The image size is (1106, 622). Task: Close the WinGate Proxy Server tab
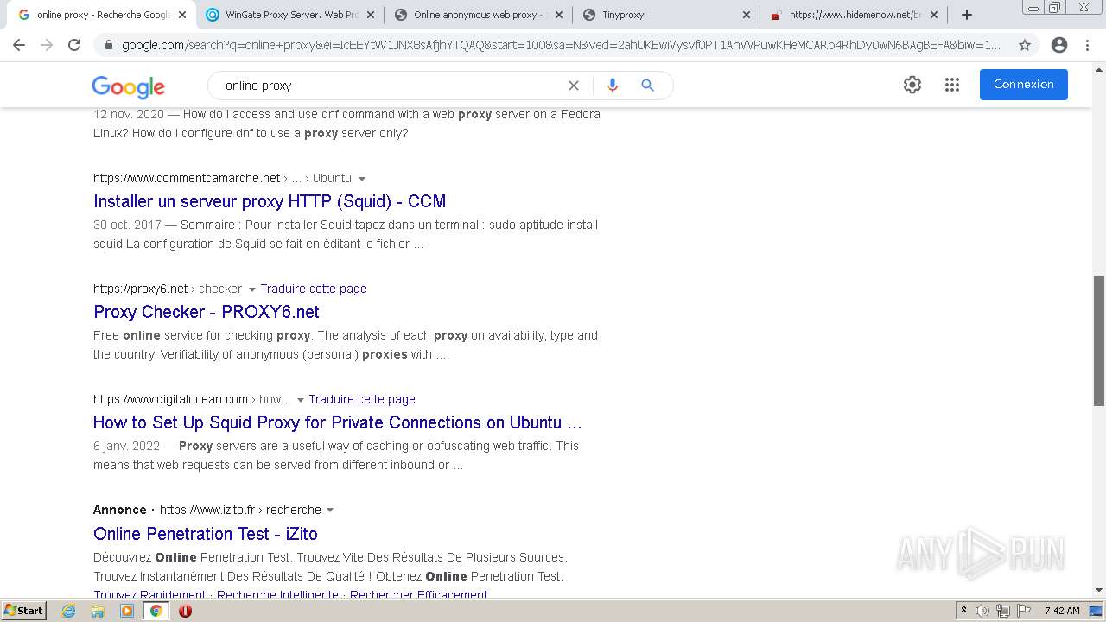click(370, 15)
